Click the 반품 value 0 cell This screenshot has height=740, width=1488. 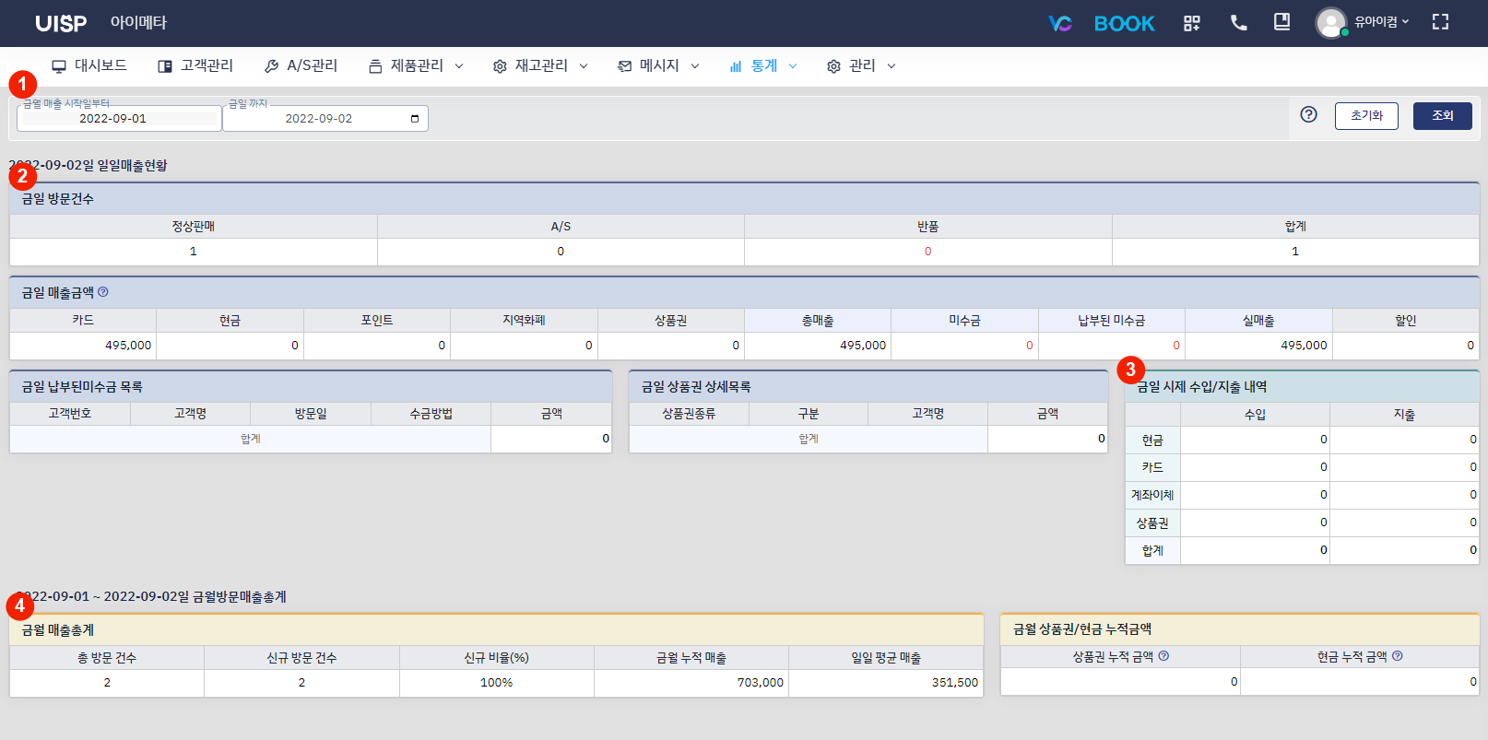pyautogui.click(x=927, y=252)
